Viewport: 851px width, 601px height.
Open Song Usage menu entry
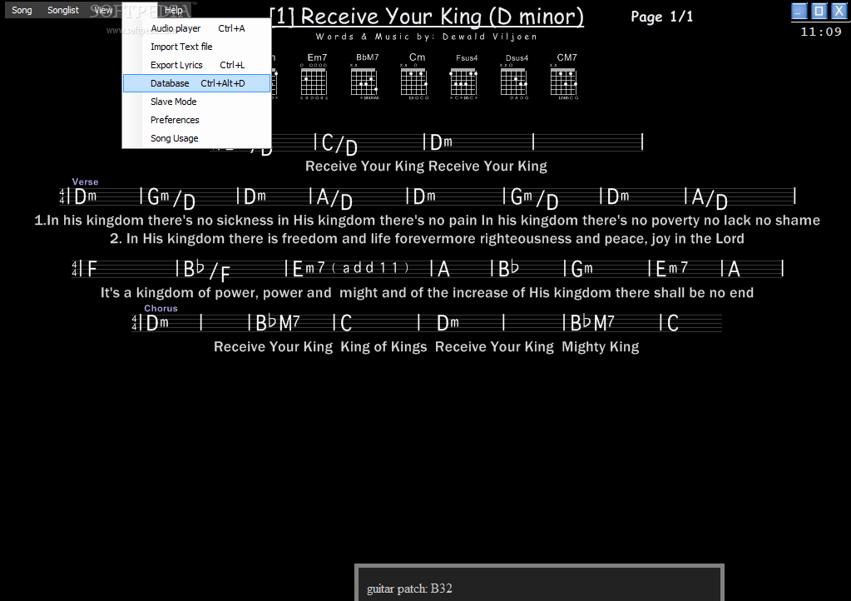pos(196,138)
